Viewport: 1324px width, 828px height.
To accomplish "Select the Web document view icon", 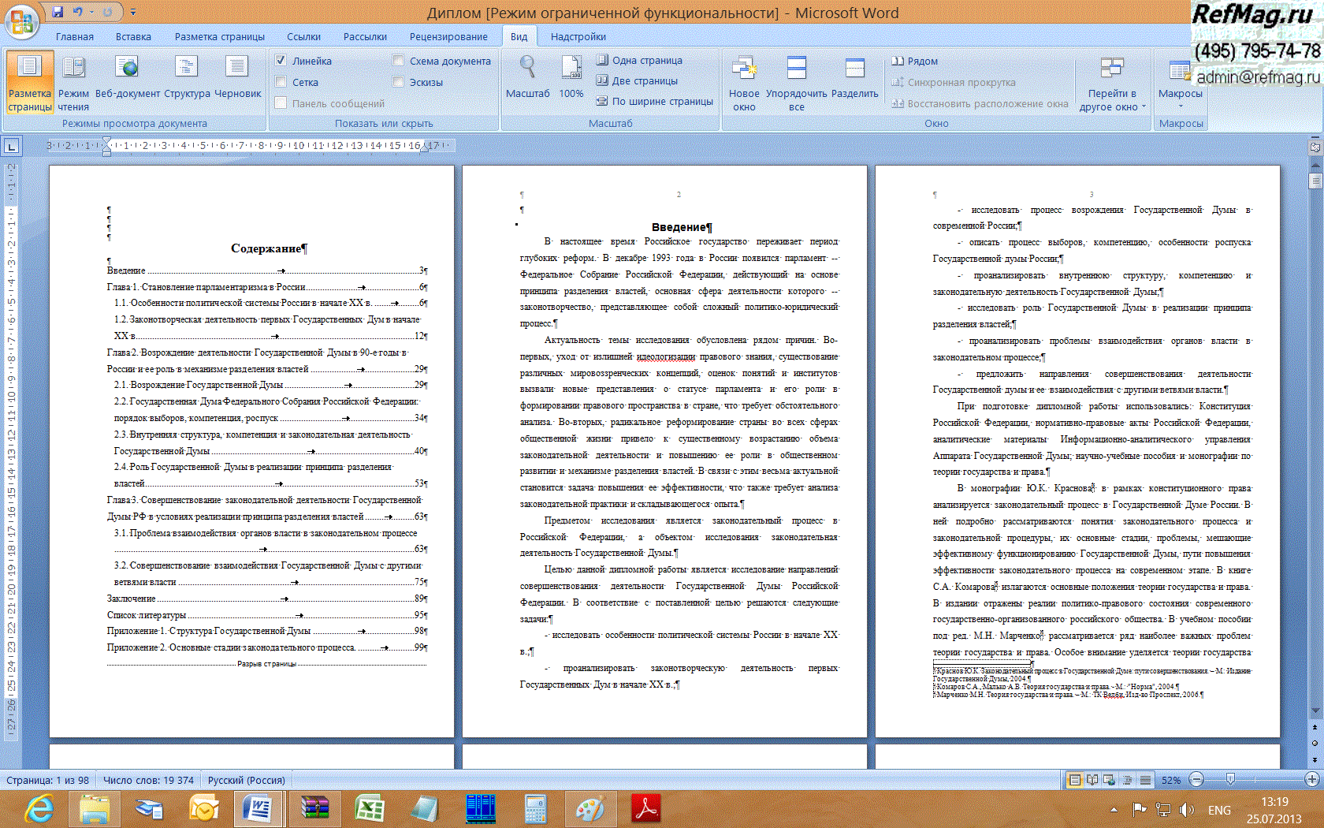I will (127, 79).
